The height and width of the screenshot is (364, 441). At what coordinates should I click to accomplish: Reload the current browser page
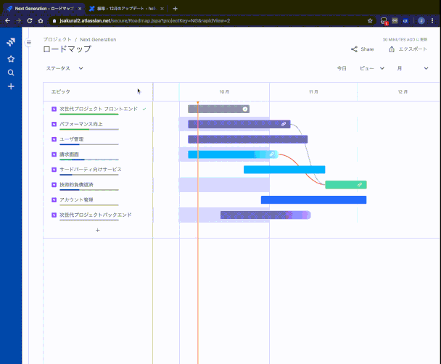click(x=30, y=21)
